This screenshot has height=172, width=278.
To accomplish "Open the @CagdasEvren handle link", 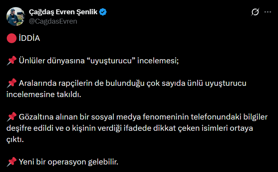I will click(x=53, y=21).
